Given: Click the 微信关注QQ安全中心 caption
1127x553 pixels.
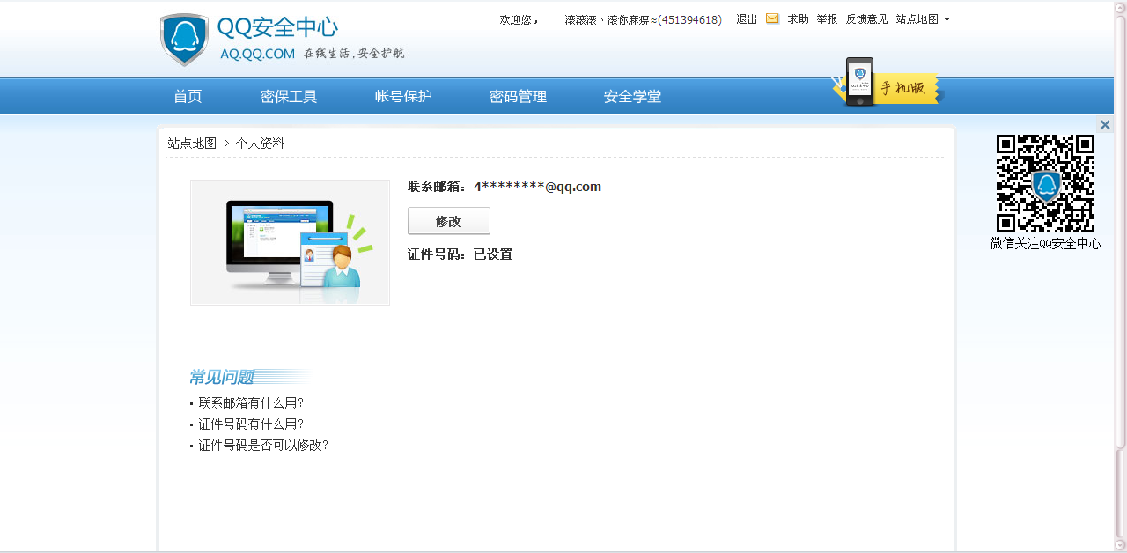Looking at the screenshot, I should pos(1045,244).
